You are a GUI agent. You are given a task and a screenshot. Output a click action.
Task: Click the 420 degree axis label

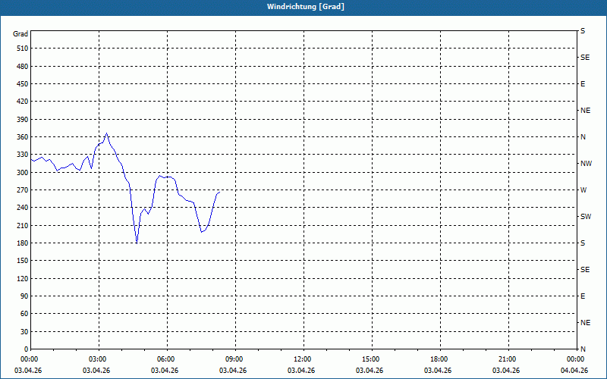point(23,102)
